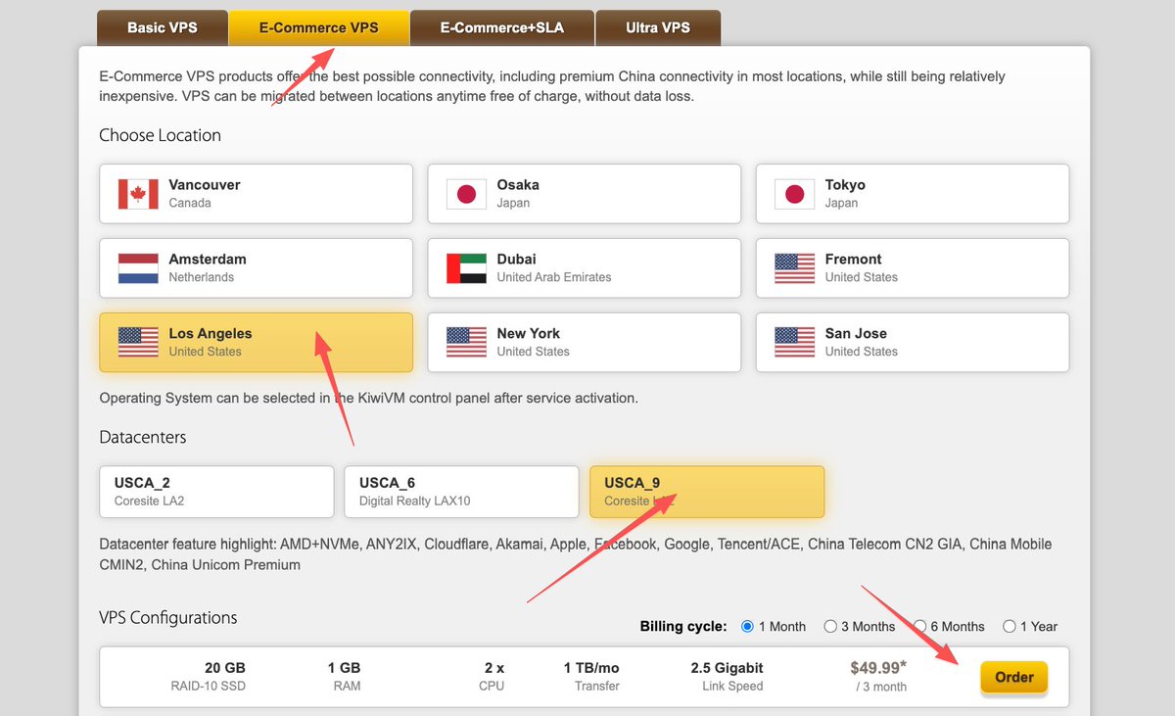
Task: Click the UAE flag icon beside Dubai
Action: click(466, 268)
